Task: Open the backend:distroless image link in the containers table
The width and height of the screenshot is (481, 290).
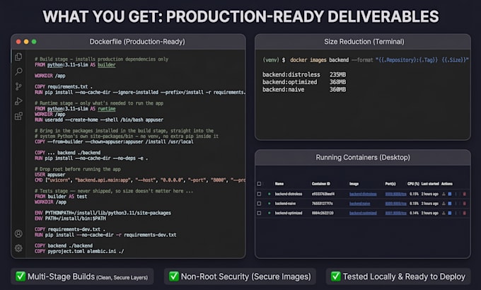Action: [x=363, y=194]
